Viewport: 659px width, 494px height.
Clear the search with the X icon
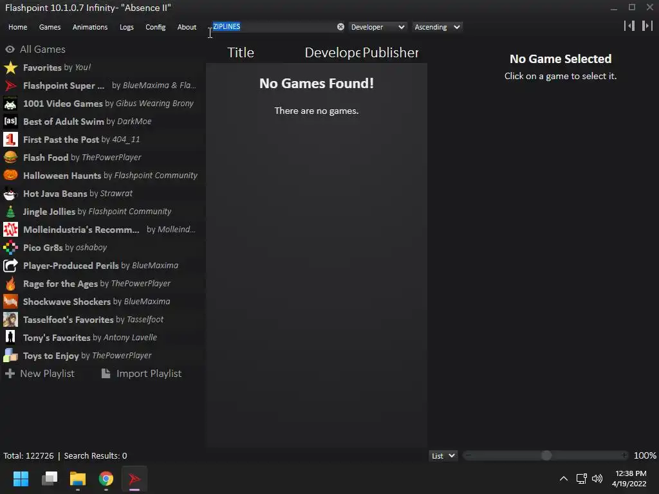point(340,27)
